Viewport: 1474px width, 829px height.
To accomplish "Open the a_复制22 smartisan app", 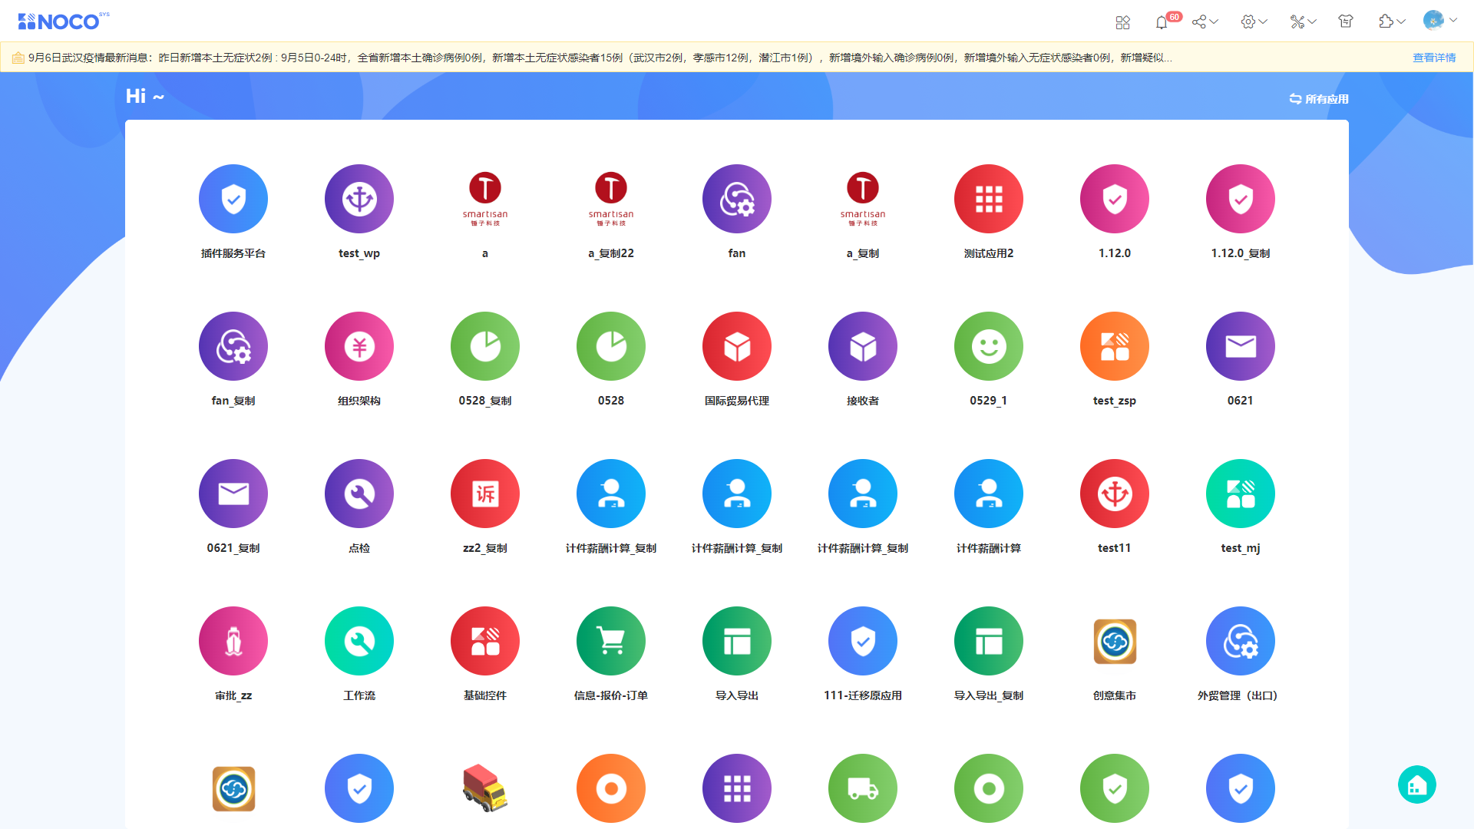I will (611, 199).
